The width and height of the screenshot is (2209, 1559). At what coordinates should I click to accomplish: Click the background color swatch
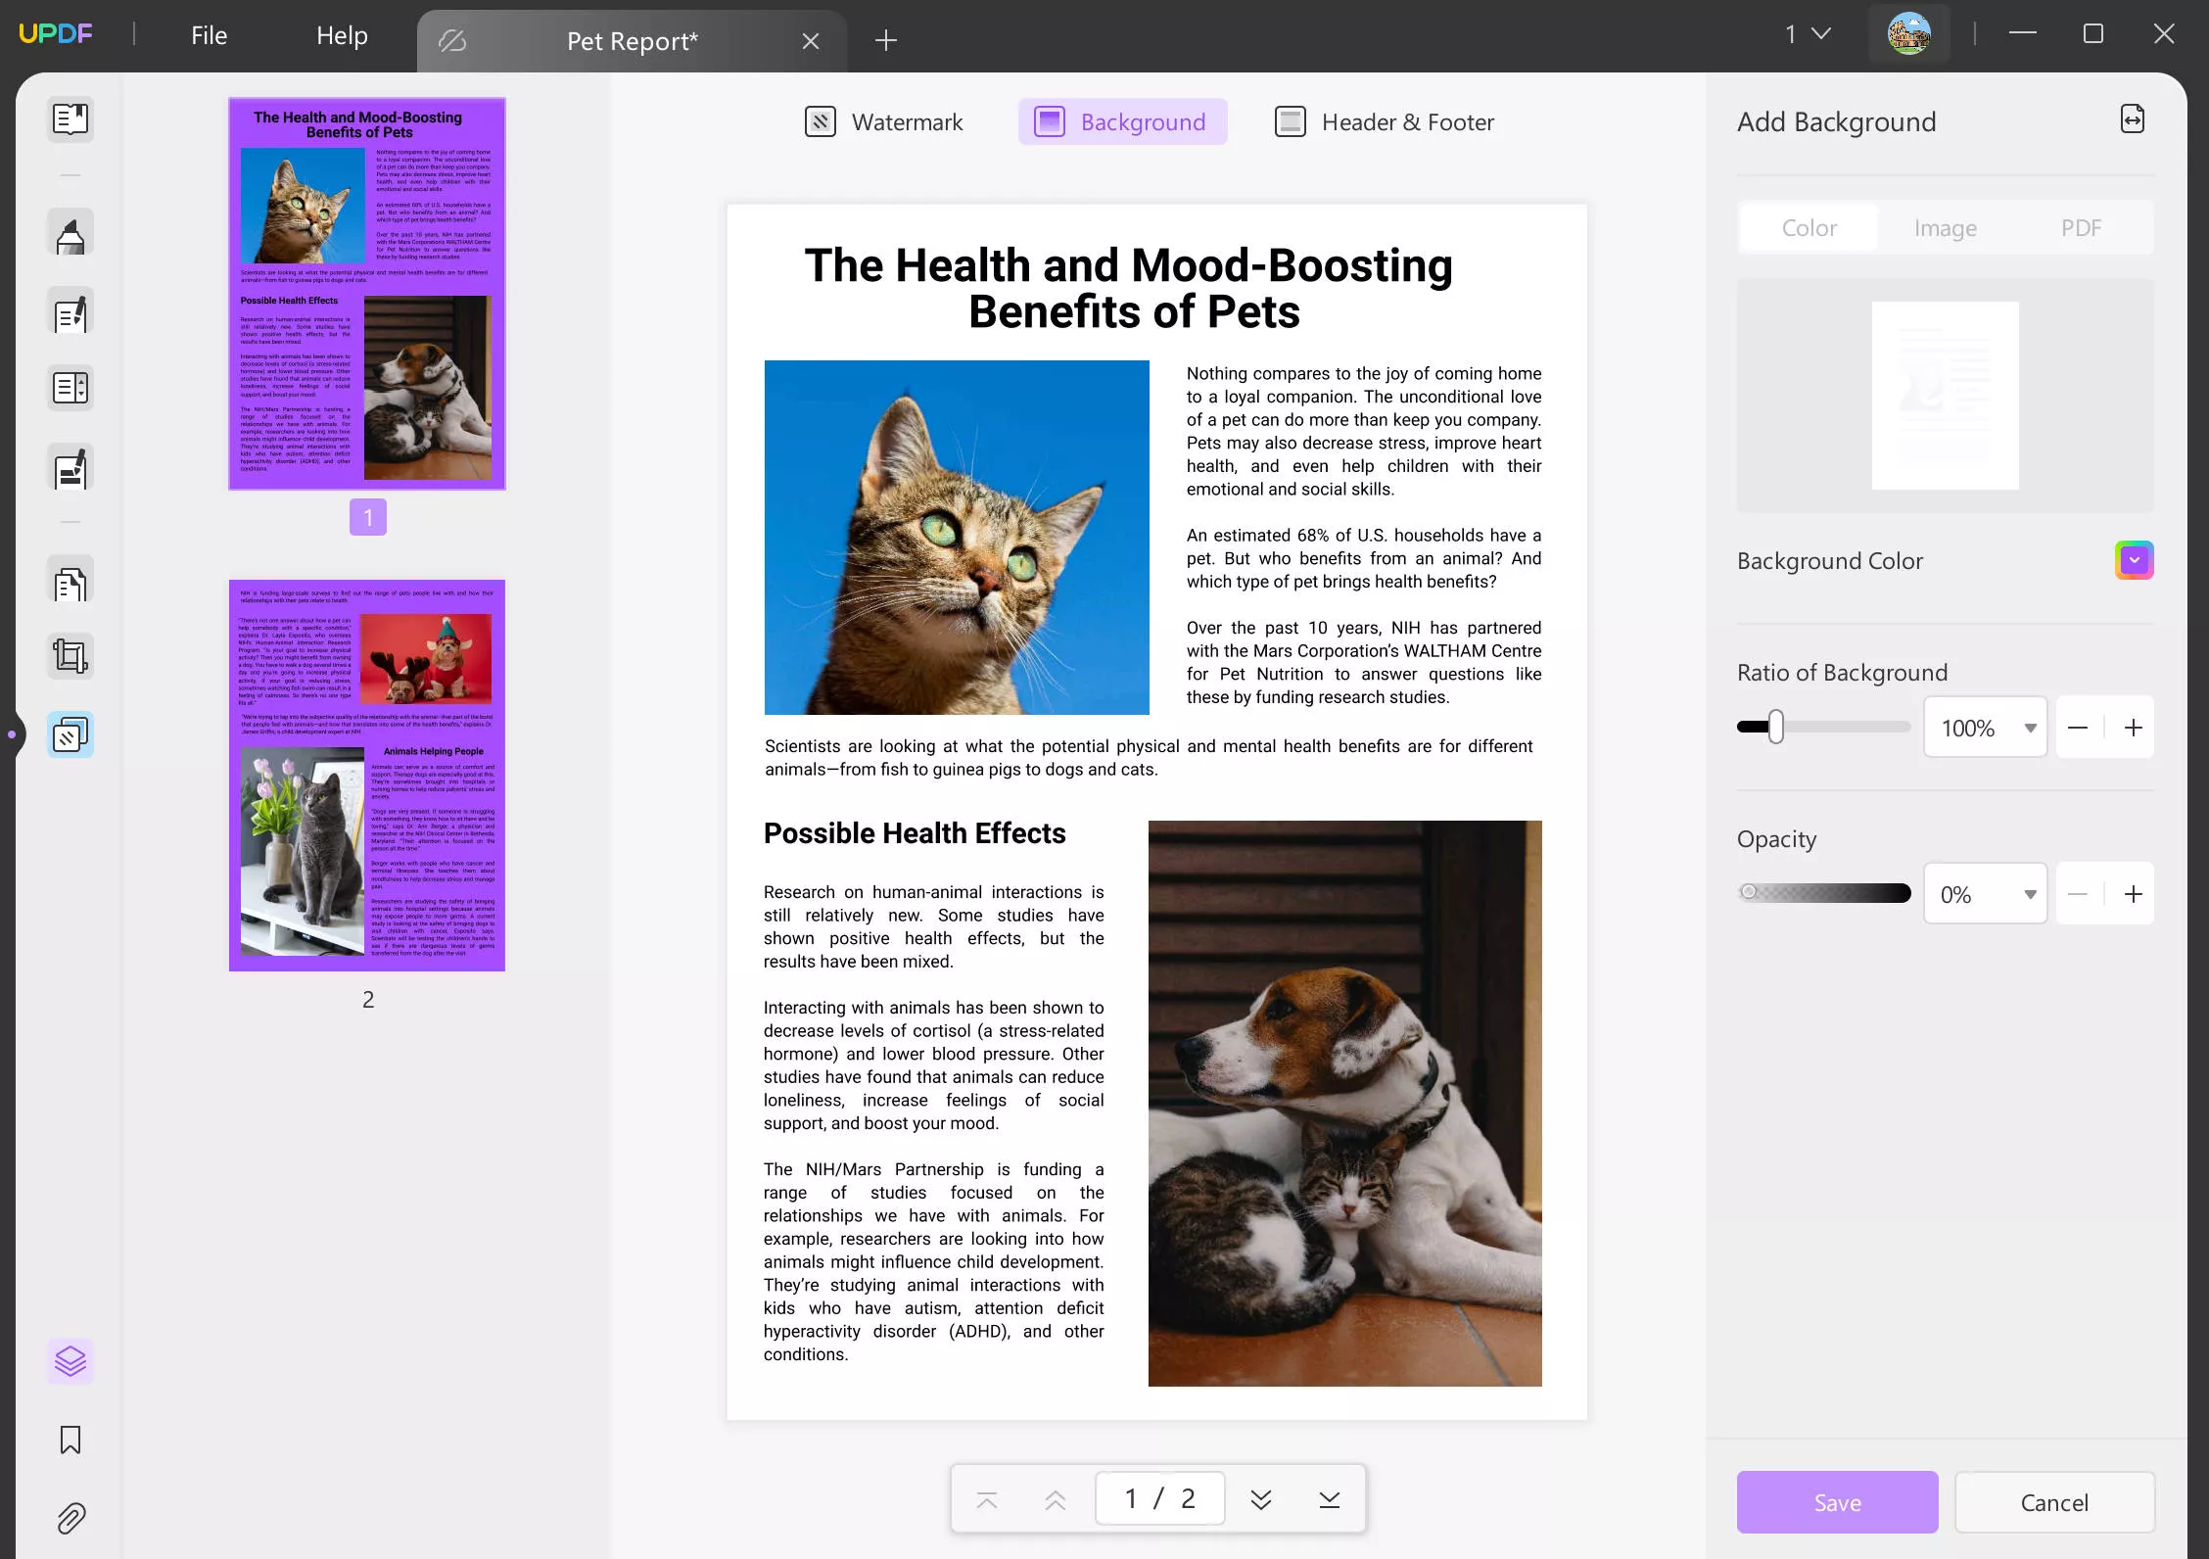pos(2135,558)
